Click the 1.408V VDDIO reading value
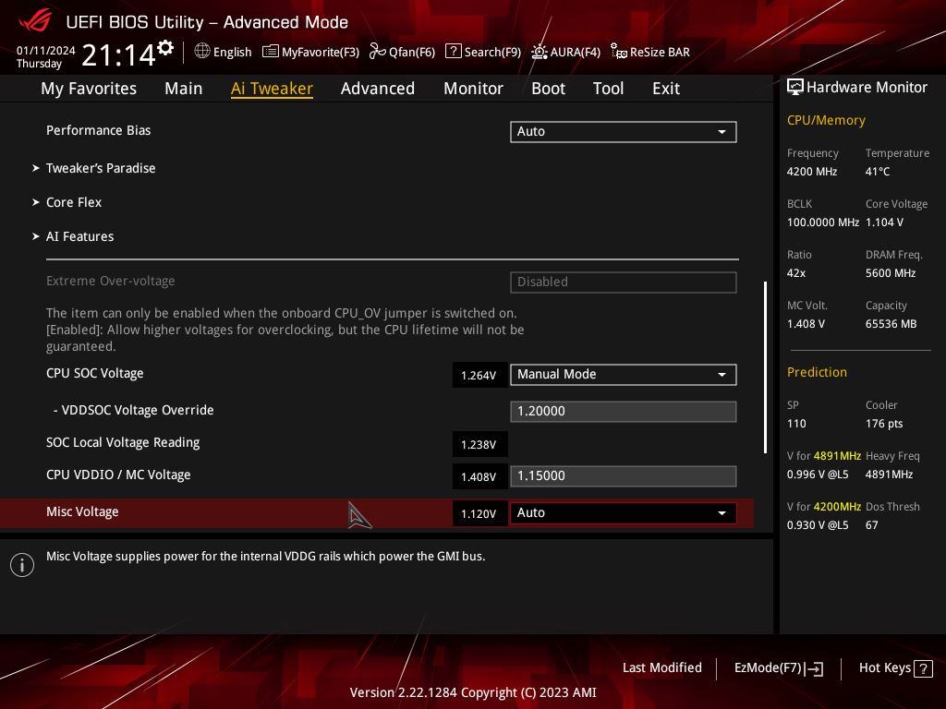 coord(479,477)
